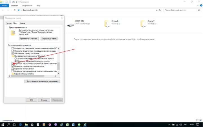Click the Сброс вида папок button
Screen dimensions: 203x127
[49, 38]
